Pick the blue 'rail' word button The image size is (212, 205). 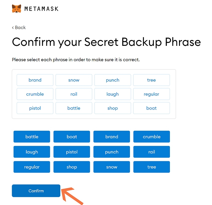click(x=151, y=152)
